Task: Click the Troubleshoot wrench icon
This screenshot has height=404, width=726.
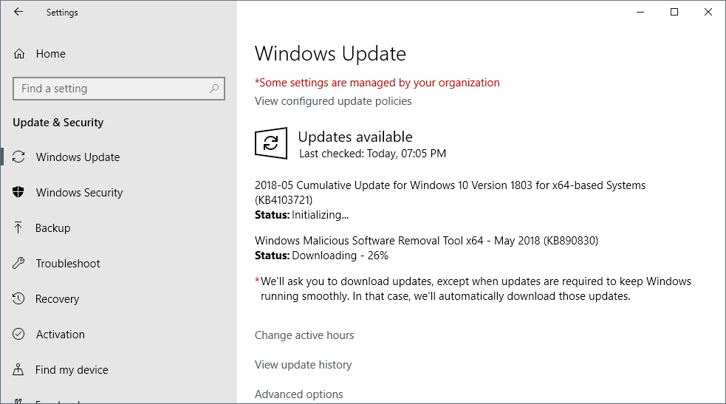Action: [18, 264]
